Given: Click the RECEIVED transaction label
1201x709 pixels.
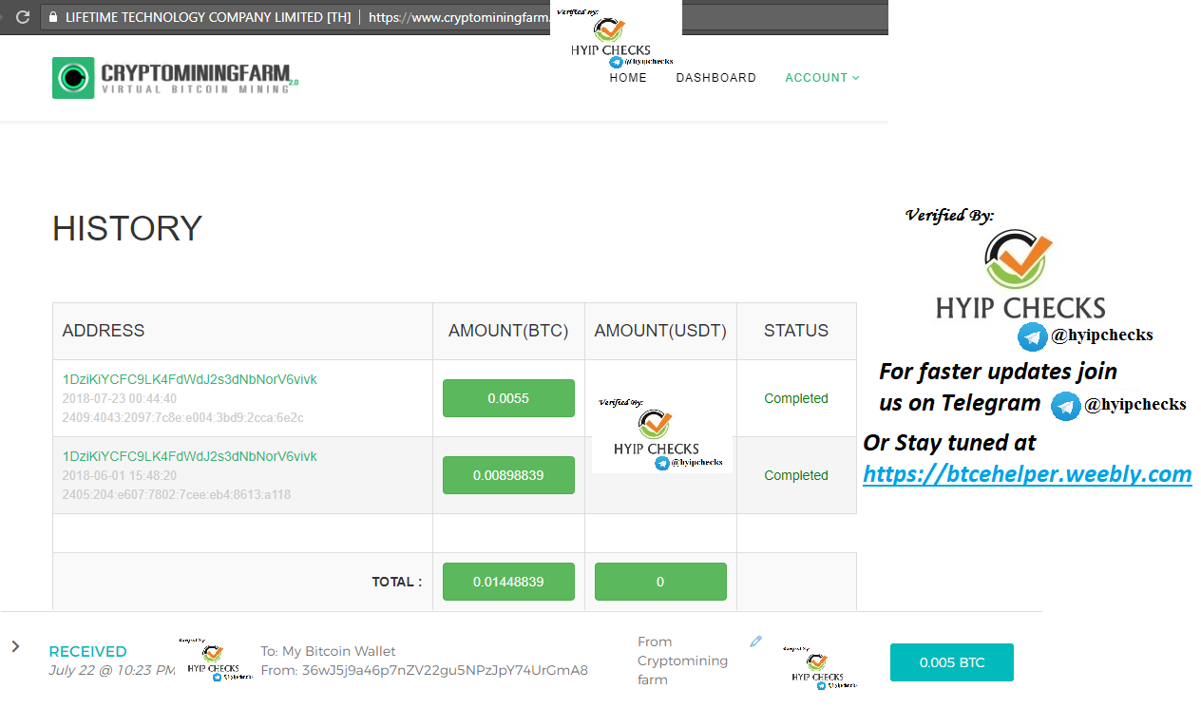Looking at the screenshot, I should (x=87, y=651).
